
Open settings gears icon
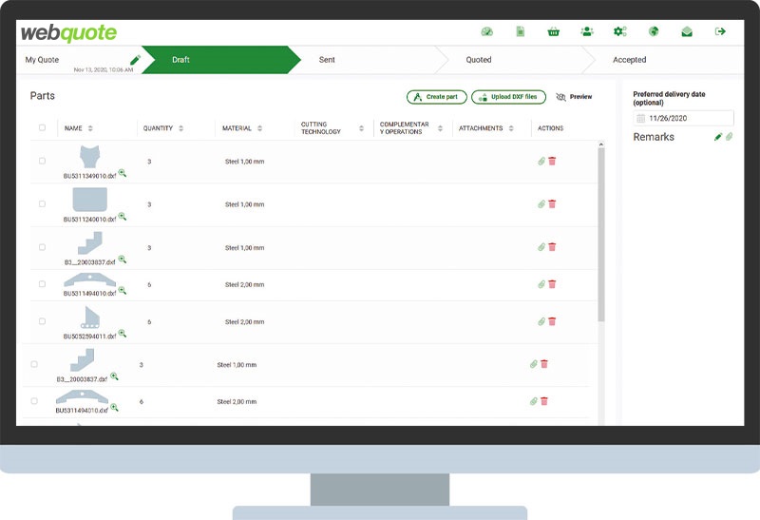coord(619,31)
